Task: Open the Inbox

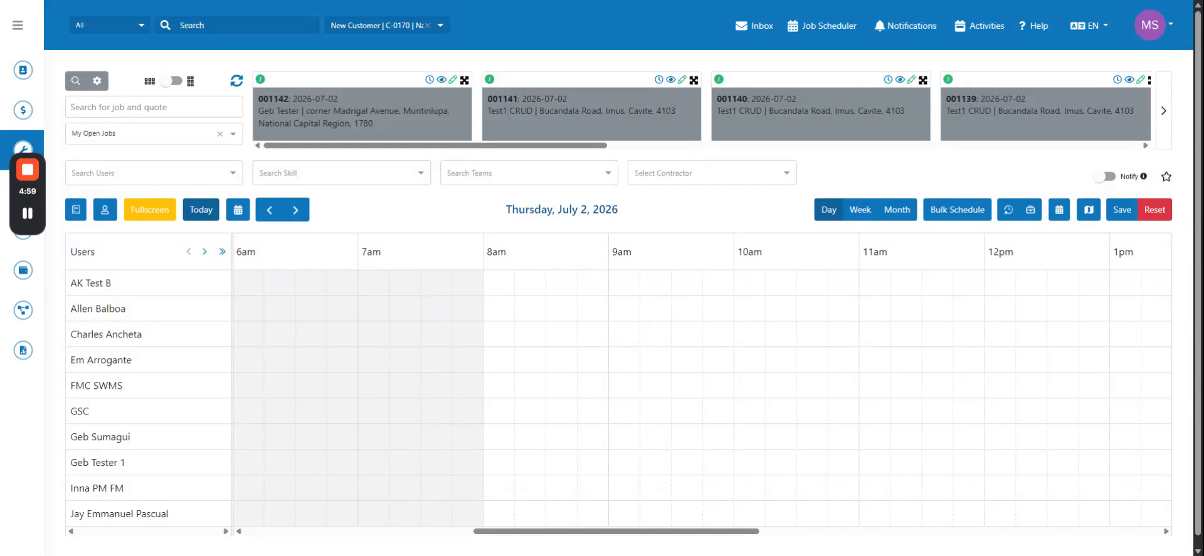Action: pyautogui.click(x=754, y=26)
